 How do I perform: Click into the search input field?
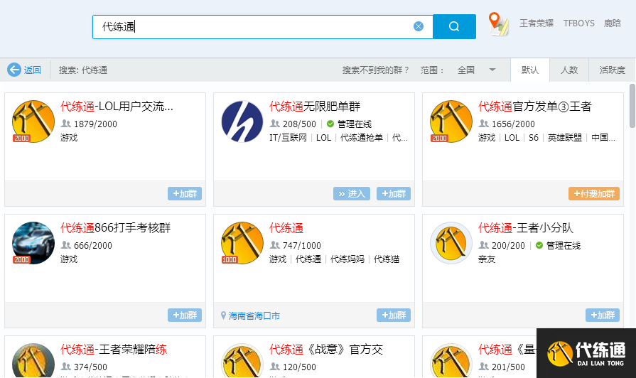click(256, 27)
